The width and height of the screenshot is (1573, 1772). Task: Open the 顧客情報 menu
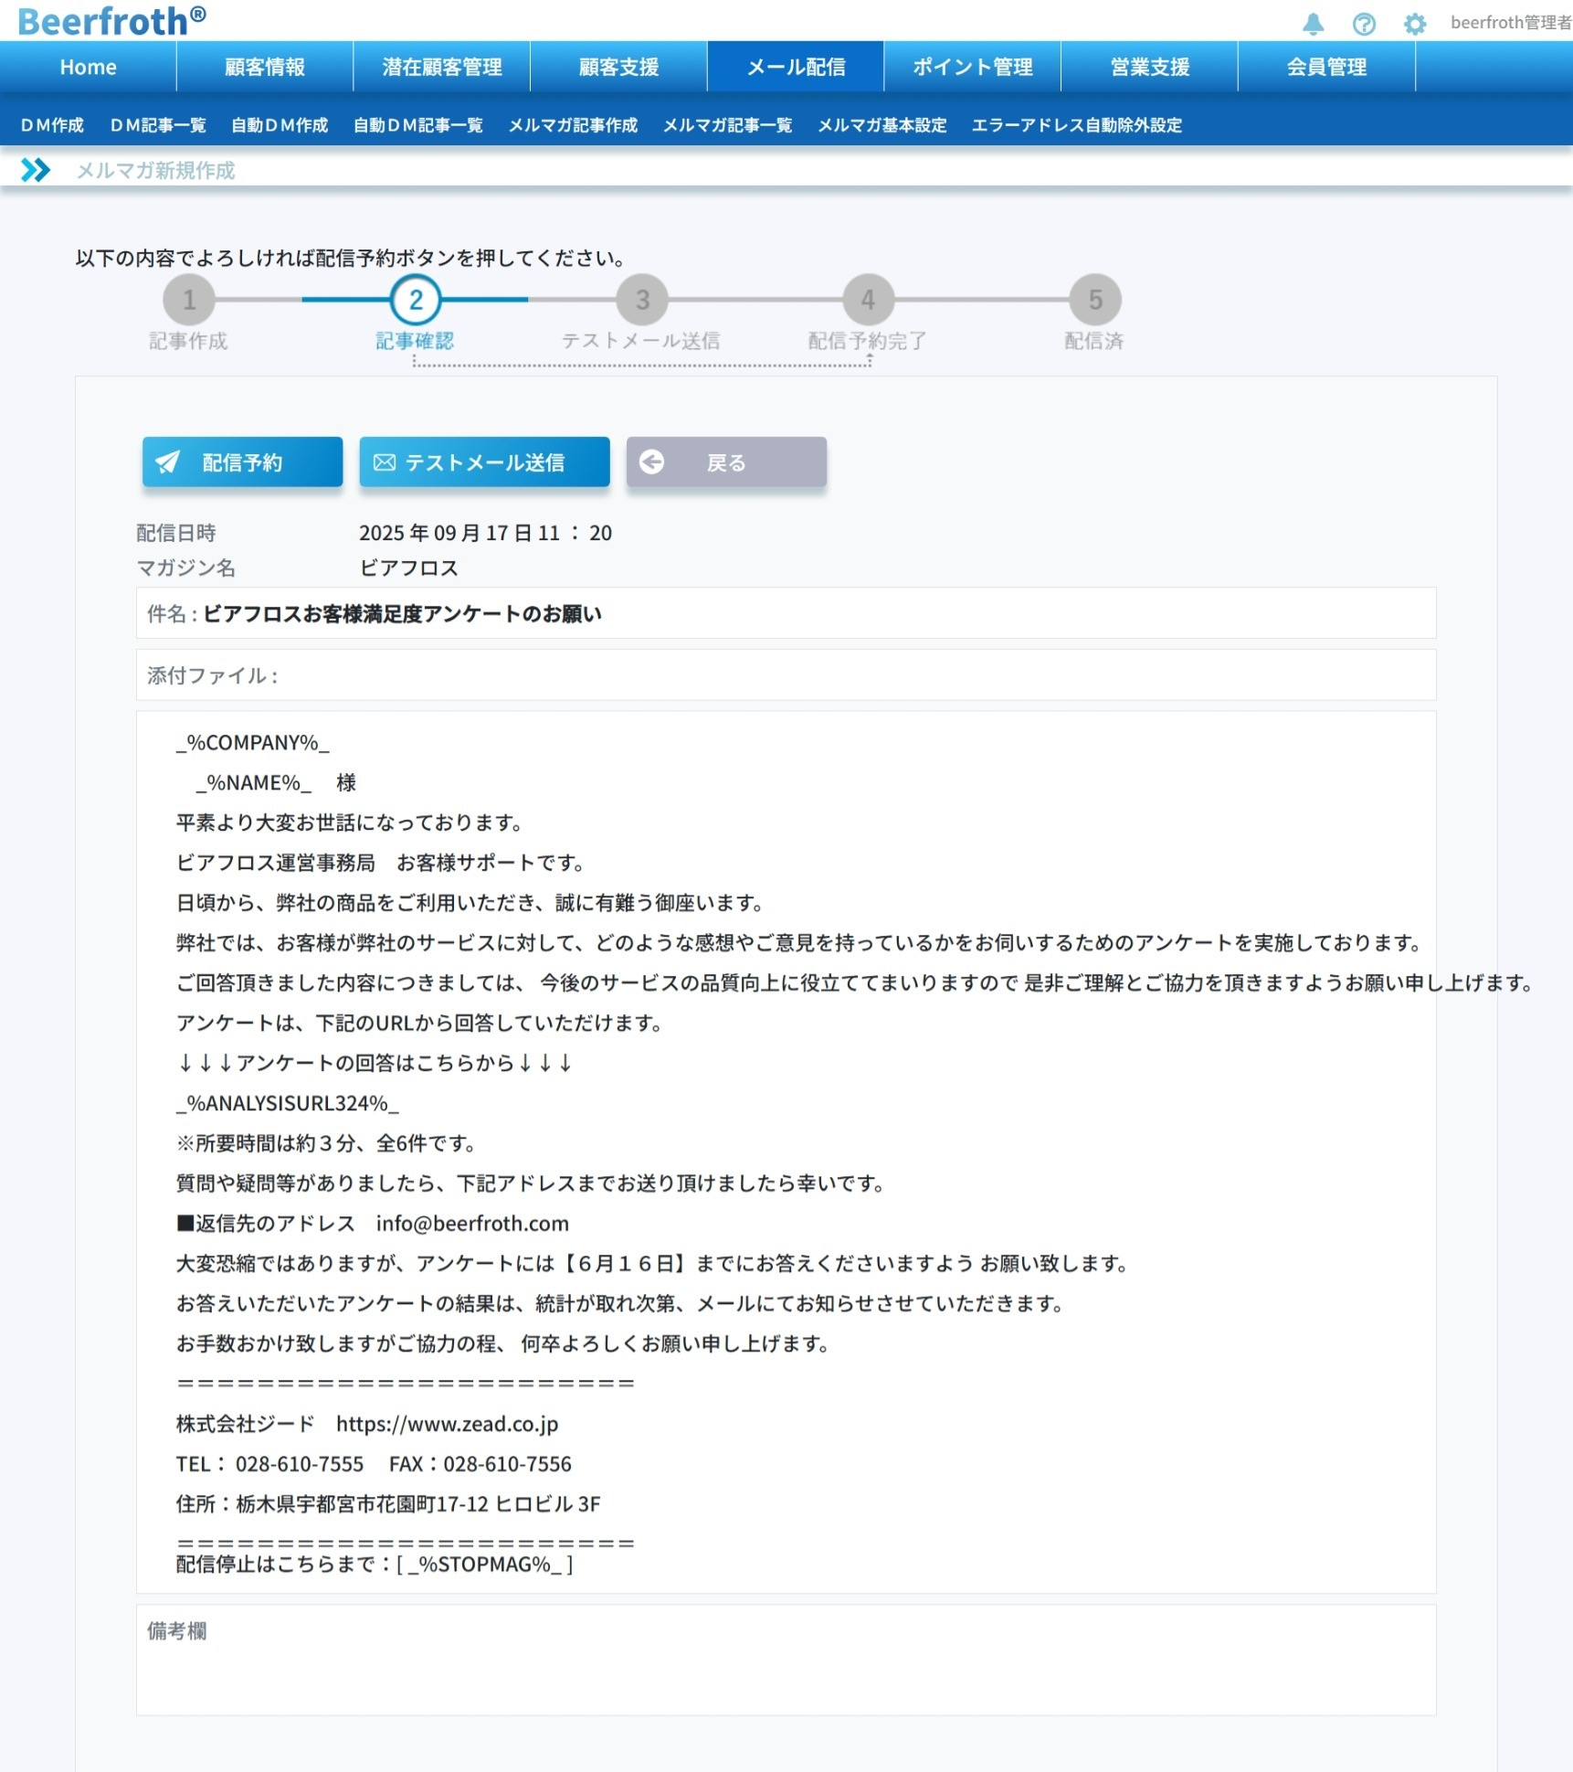click(x=265, y=67)
